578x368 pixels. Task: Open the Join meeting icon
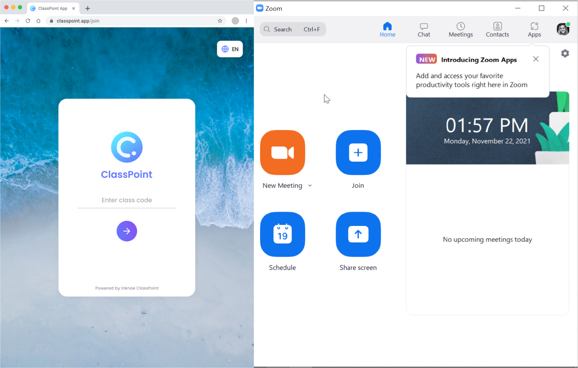pos(358,153)
